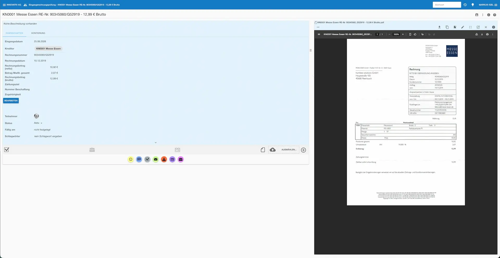Click the lightbulb tips icon
The width and height of the screenshot is (500, 258).
point(473,5)
